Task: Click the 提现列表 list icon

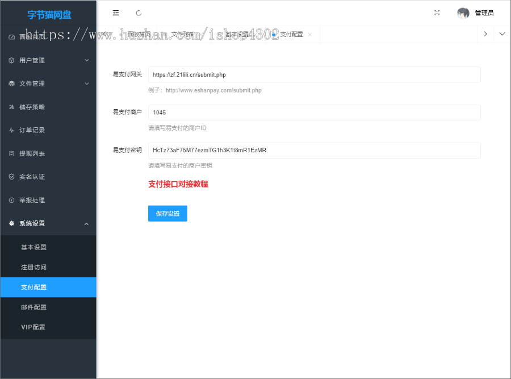Action: point(11,153)
